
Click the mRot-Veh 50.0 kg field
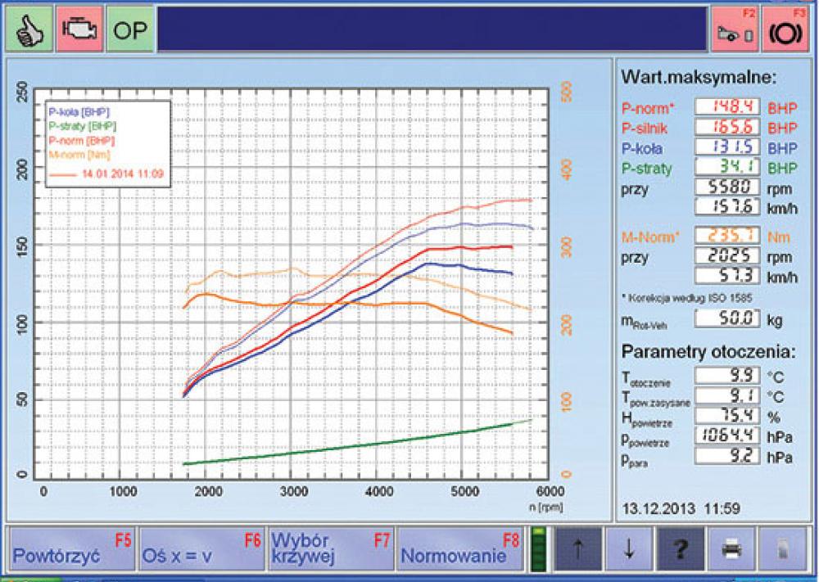point(727,319)
